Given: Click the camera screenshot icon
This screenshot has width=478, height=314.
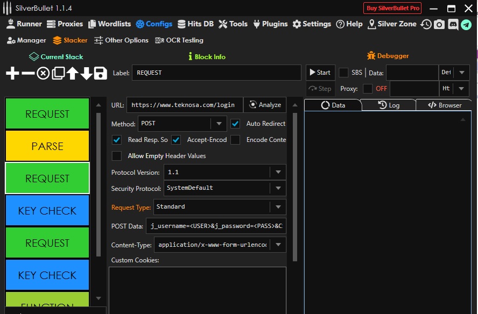Looking at the screenshot, I should 439,24.
